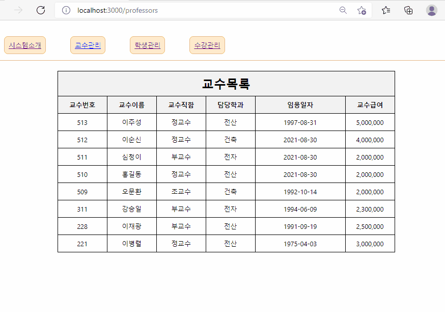Click hire date 1975-04-03
The width and height of the screenshot is (445, 312).
click(x=300, y=244)
